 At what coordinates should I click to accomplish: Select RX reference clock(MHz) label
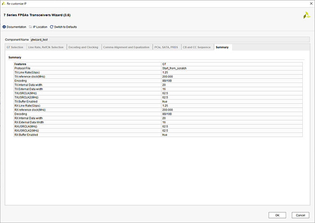coord(30,110)
